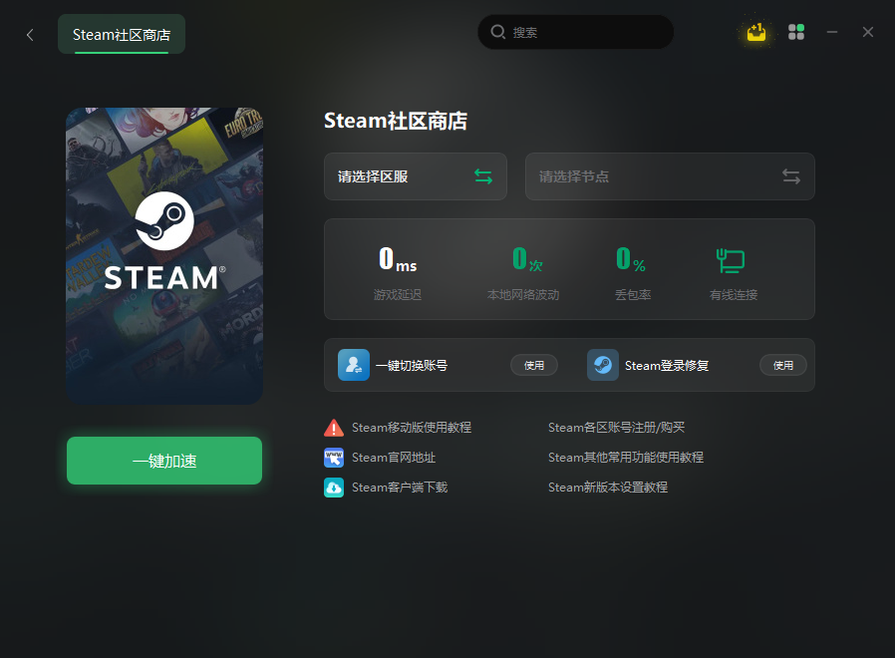Click the 一键切换账号 label text
Image resolution: width=895 pixels, height=658 pixels.
click(x=412, y=366)
